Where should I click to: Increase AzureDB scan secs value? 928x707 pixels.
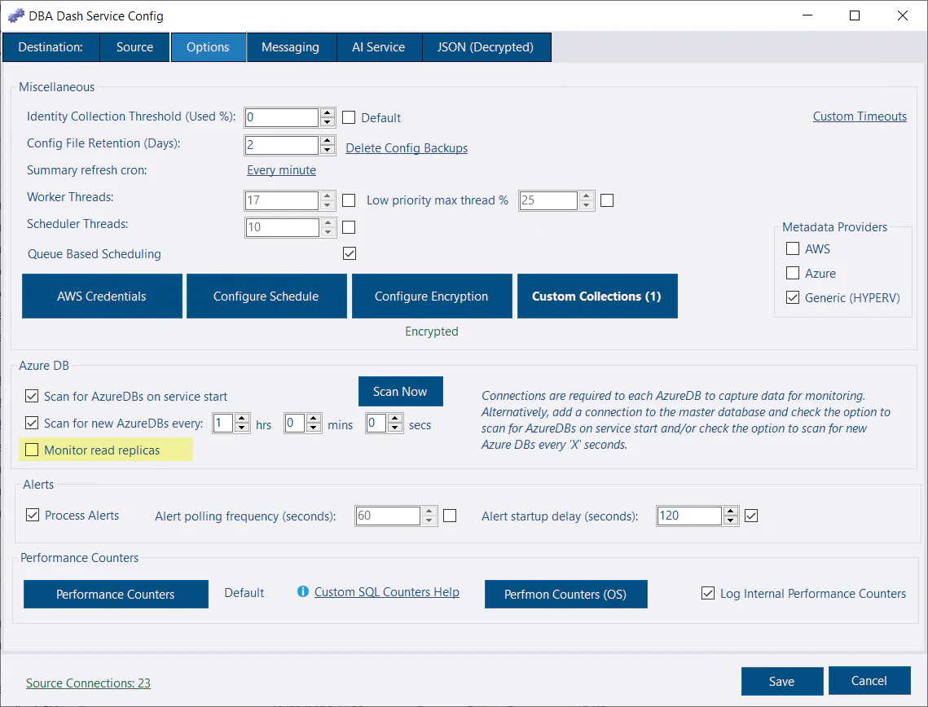[x=395, y=419]
